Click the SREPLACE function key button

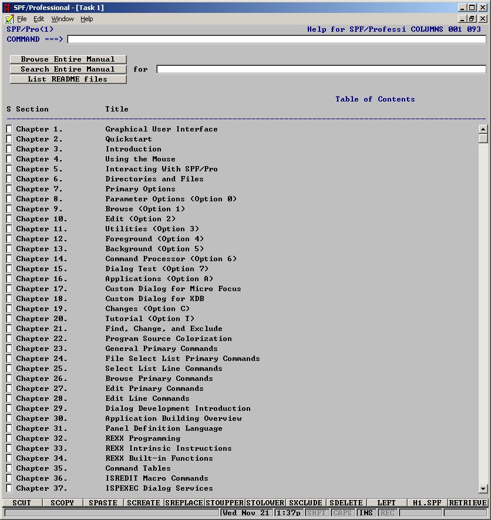[184, 503]
